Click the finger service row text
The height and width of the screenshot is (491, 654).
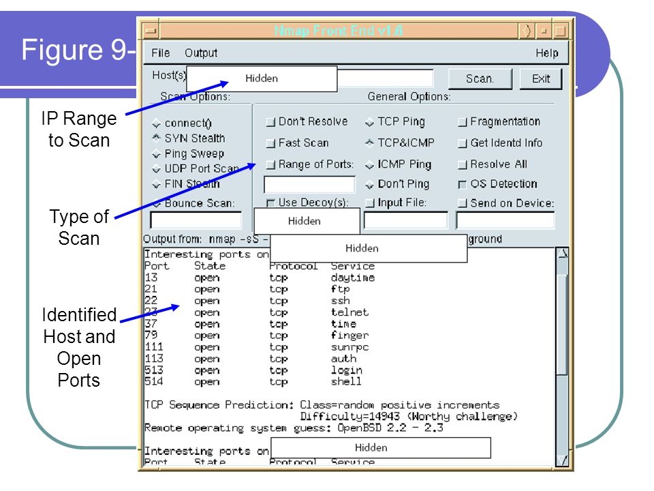coord(350,336)
